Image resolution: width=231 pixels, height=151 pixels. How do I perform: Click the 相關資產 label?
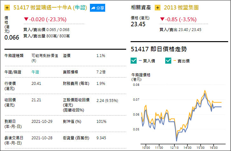coord(141,8)
